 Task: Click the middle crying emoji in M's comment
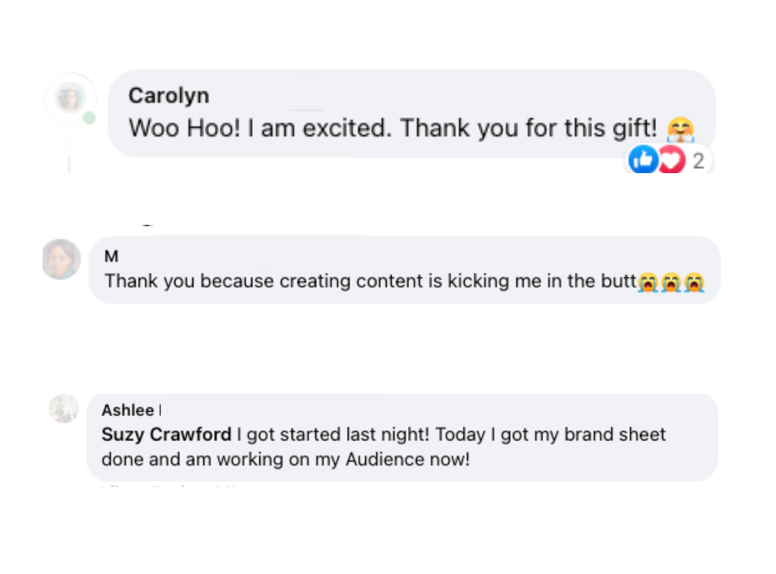tap(671, 282)
